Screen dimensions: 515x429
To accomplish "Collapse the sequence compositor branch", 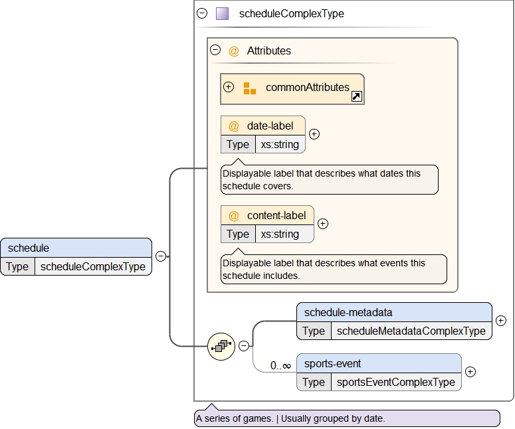I will (x=243, y=345).
